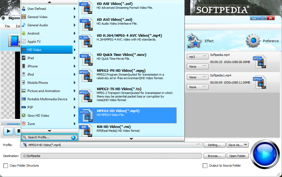Expand the Portable Multimedia Device arrow

click(74, 99)
